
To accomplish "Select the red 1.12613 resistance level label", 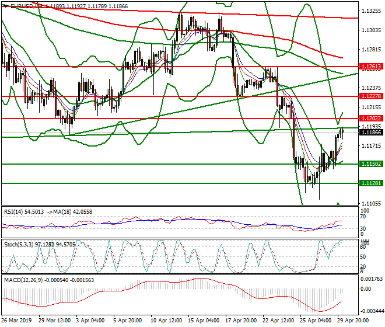I will (371, 67).
